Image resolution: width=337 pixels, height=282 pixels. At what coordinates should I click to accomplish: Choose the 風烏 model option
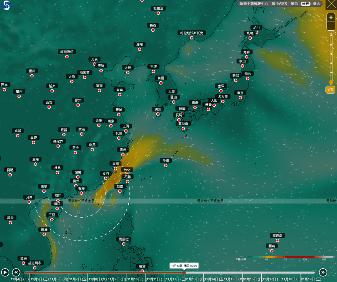[x=294, y=4]
